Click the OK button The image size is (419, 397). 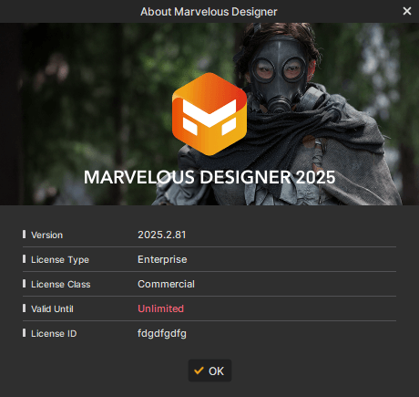[x=209, y=371]
